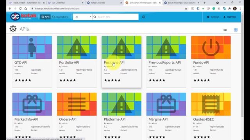The image size is (250, 140).
Task: Open browser home page
Action: pos(26,9)
